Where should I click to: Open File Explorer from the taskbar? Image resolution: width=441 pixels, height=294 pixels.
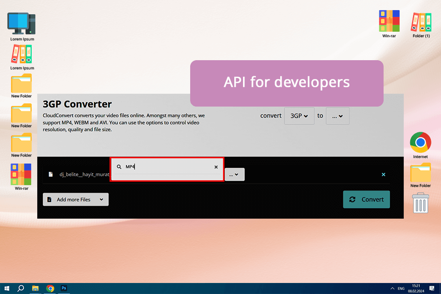coord(35,288)
